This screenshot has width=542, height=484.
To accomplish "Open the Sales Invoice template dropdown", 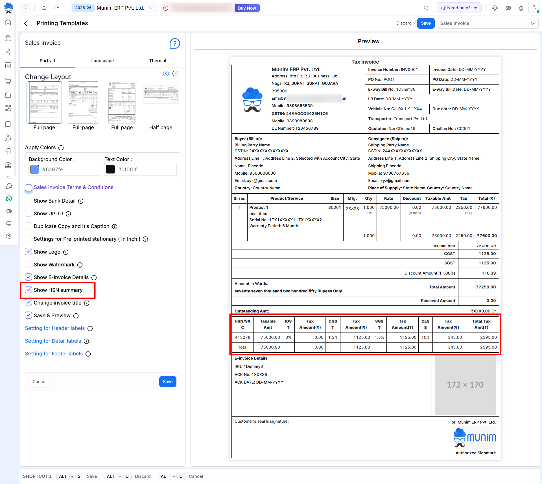I will (488, 23).
